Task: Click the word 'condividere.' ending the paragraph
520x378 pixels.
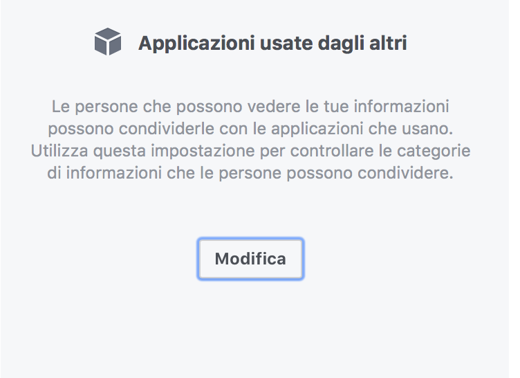Action: 405,173
